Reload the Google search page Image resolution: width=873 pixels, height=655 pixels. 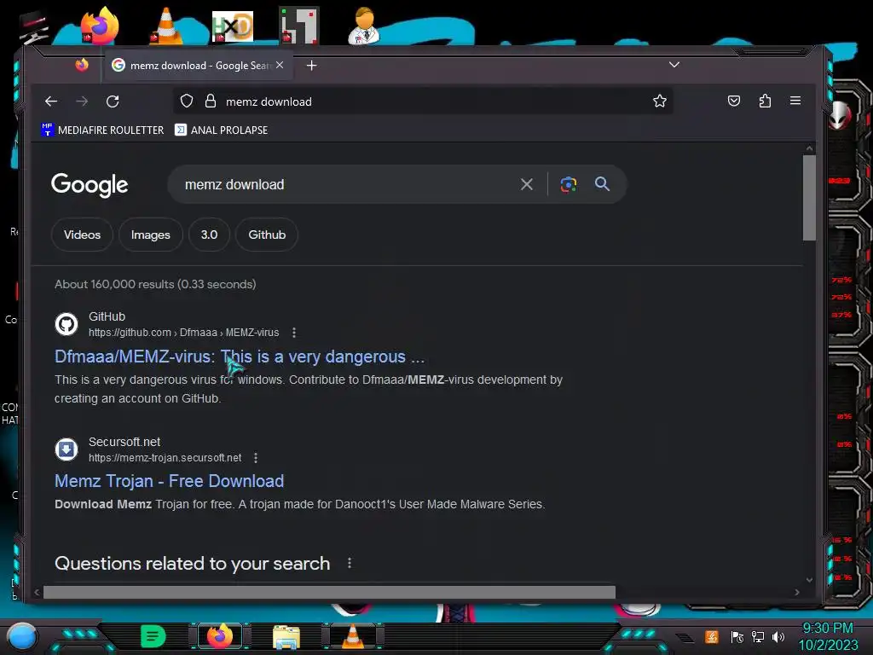tap(113, 101)
